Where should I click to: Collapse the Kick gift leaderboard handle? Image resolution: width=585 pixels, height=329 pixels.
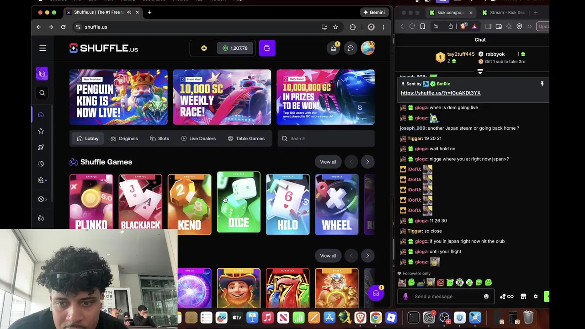480,71
